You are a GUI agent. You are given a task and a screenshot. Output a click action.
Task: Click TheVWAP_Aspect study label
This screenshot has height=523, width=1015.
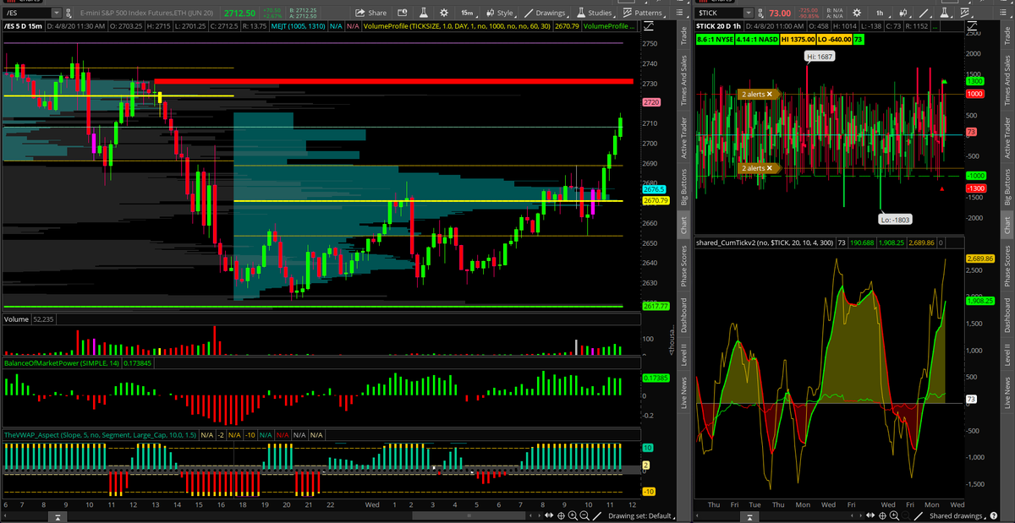tap(100, 434)
